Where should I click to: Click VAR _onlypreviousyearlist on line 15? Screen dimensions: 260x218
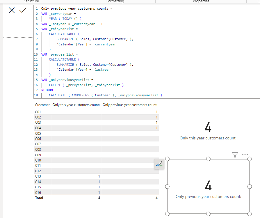click(x=65, y=80)
